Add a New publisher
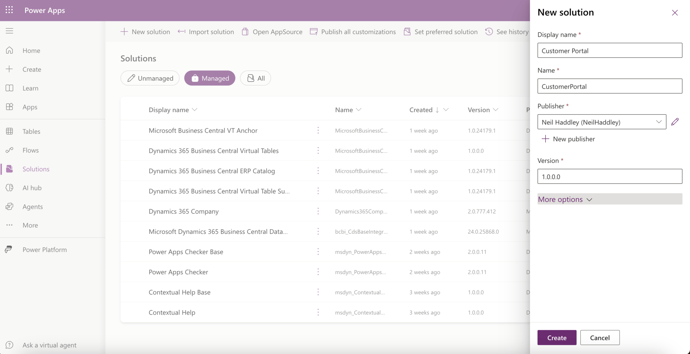The image size is (690, 354). click(x=568, y=139)
